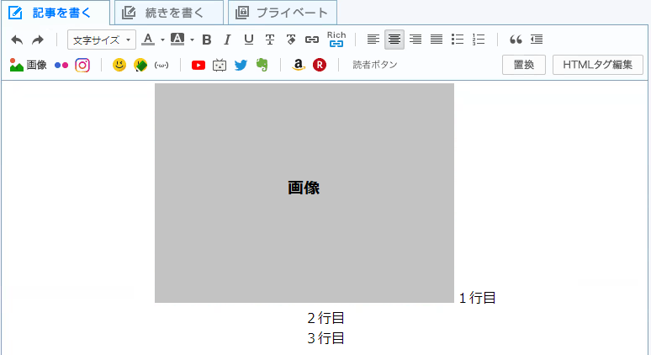Switch to the プライベート tab
This screenshot has height=355, width=651.
(x=283, y=13)
